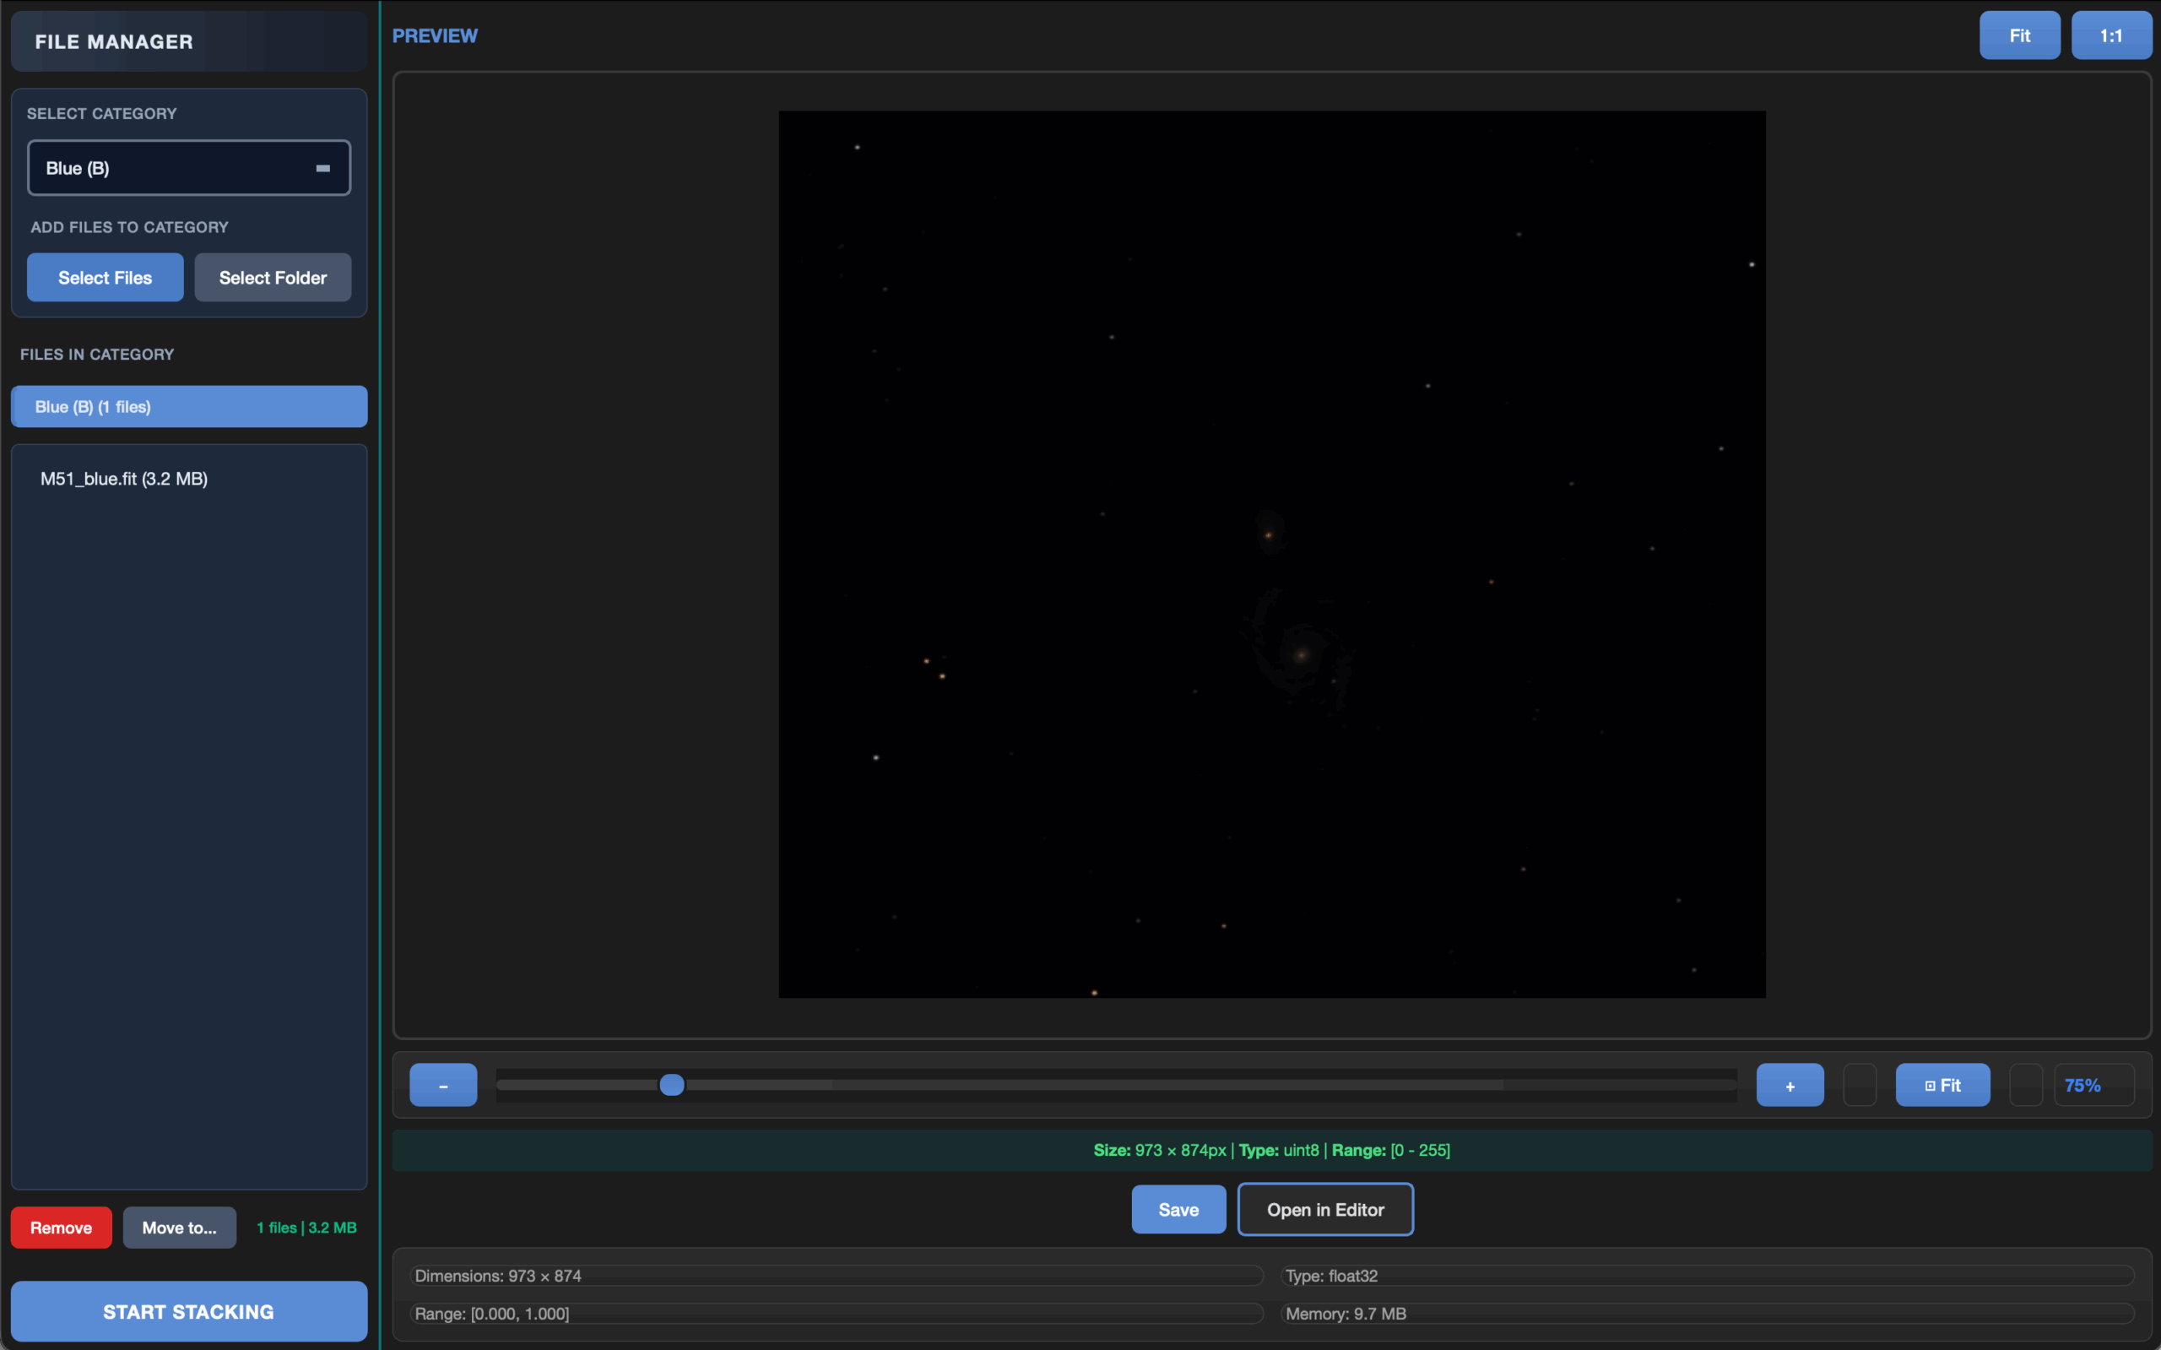2161x1350 pixels.
Task: Click the galaxy preview image
Action: pyautogui.click(x=1271, y=554)
